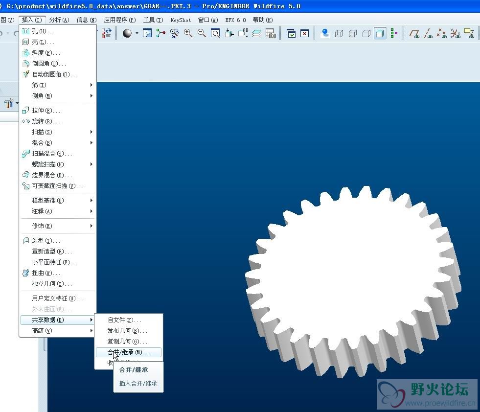
Task: Switch to shaded display mode
Action: pos(380,33)
